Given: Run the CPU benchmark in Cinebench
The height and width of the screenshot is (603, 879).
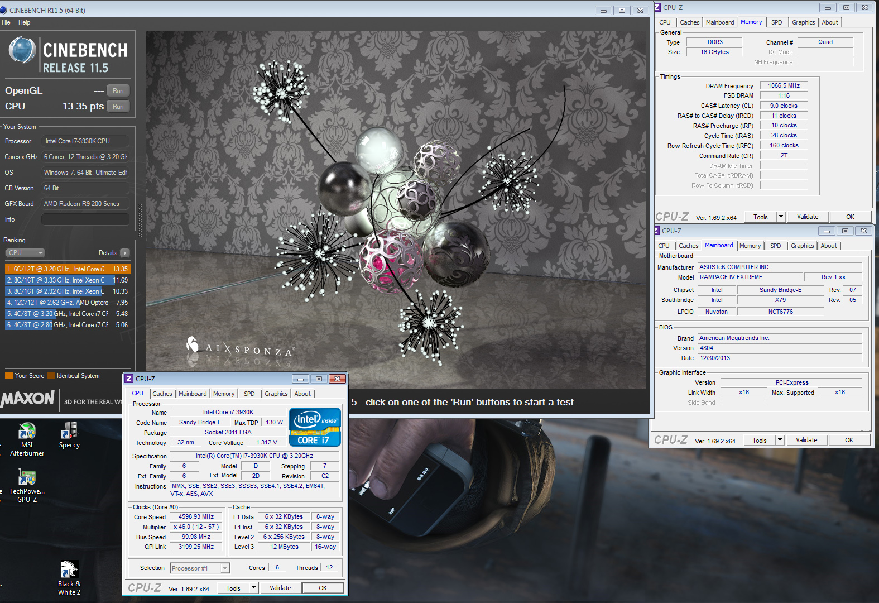Looking at the screenshot, I should (x=118, y=107).
